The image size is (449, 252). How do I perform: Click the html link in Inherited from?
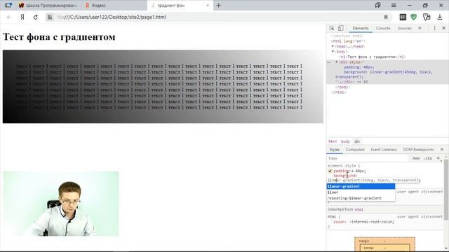tap(358, 209)
